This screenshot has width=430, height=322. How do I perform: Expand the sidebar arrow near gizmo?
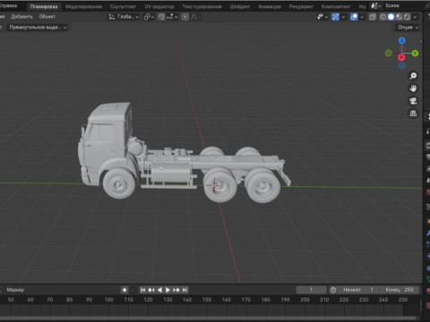[x=421, y=41]
